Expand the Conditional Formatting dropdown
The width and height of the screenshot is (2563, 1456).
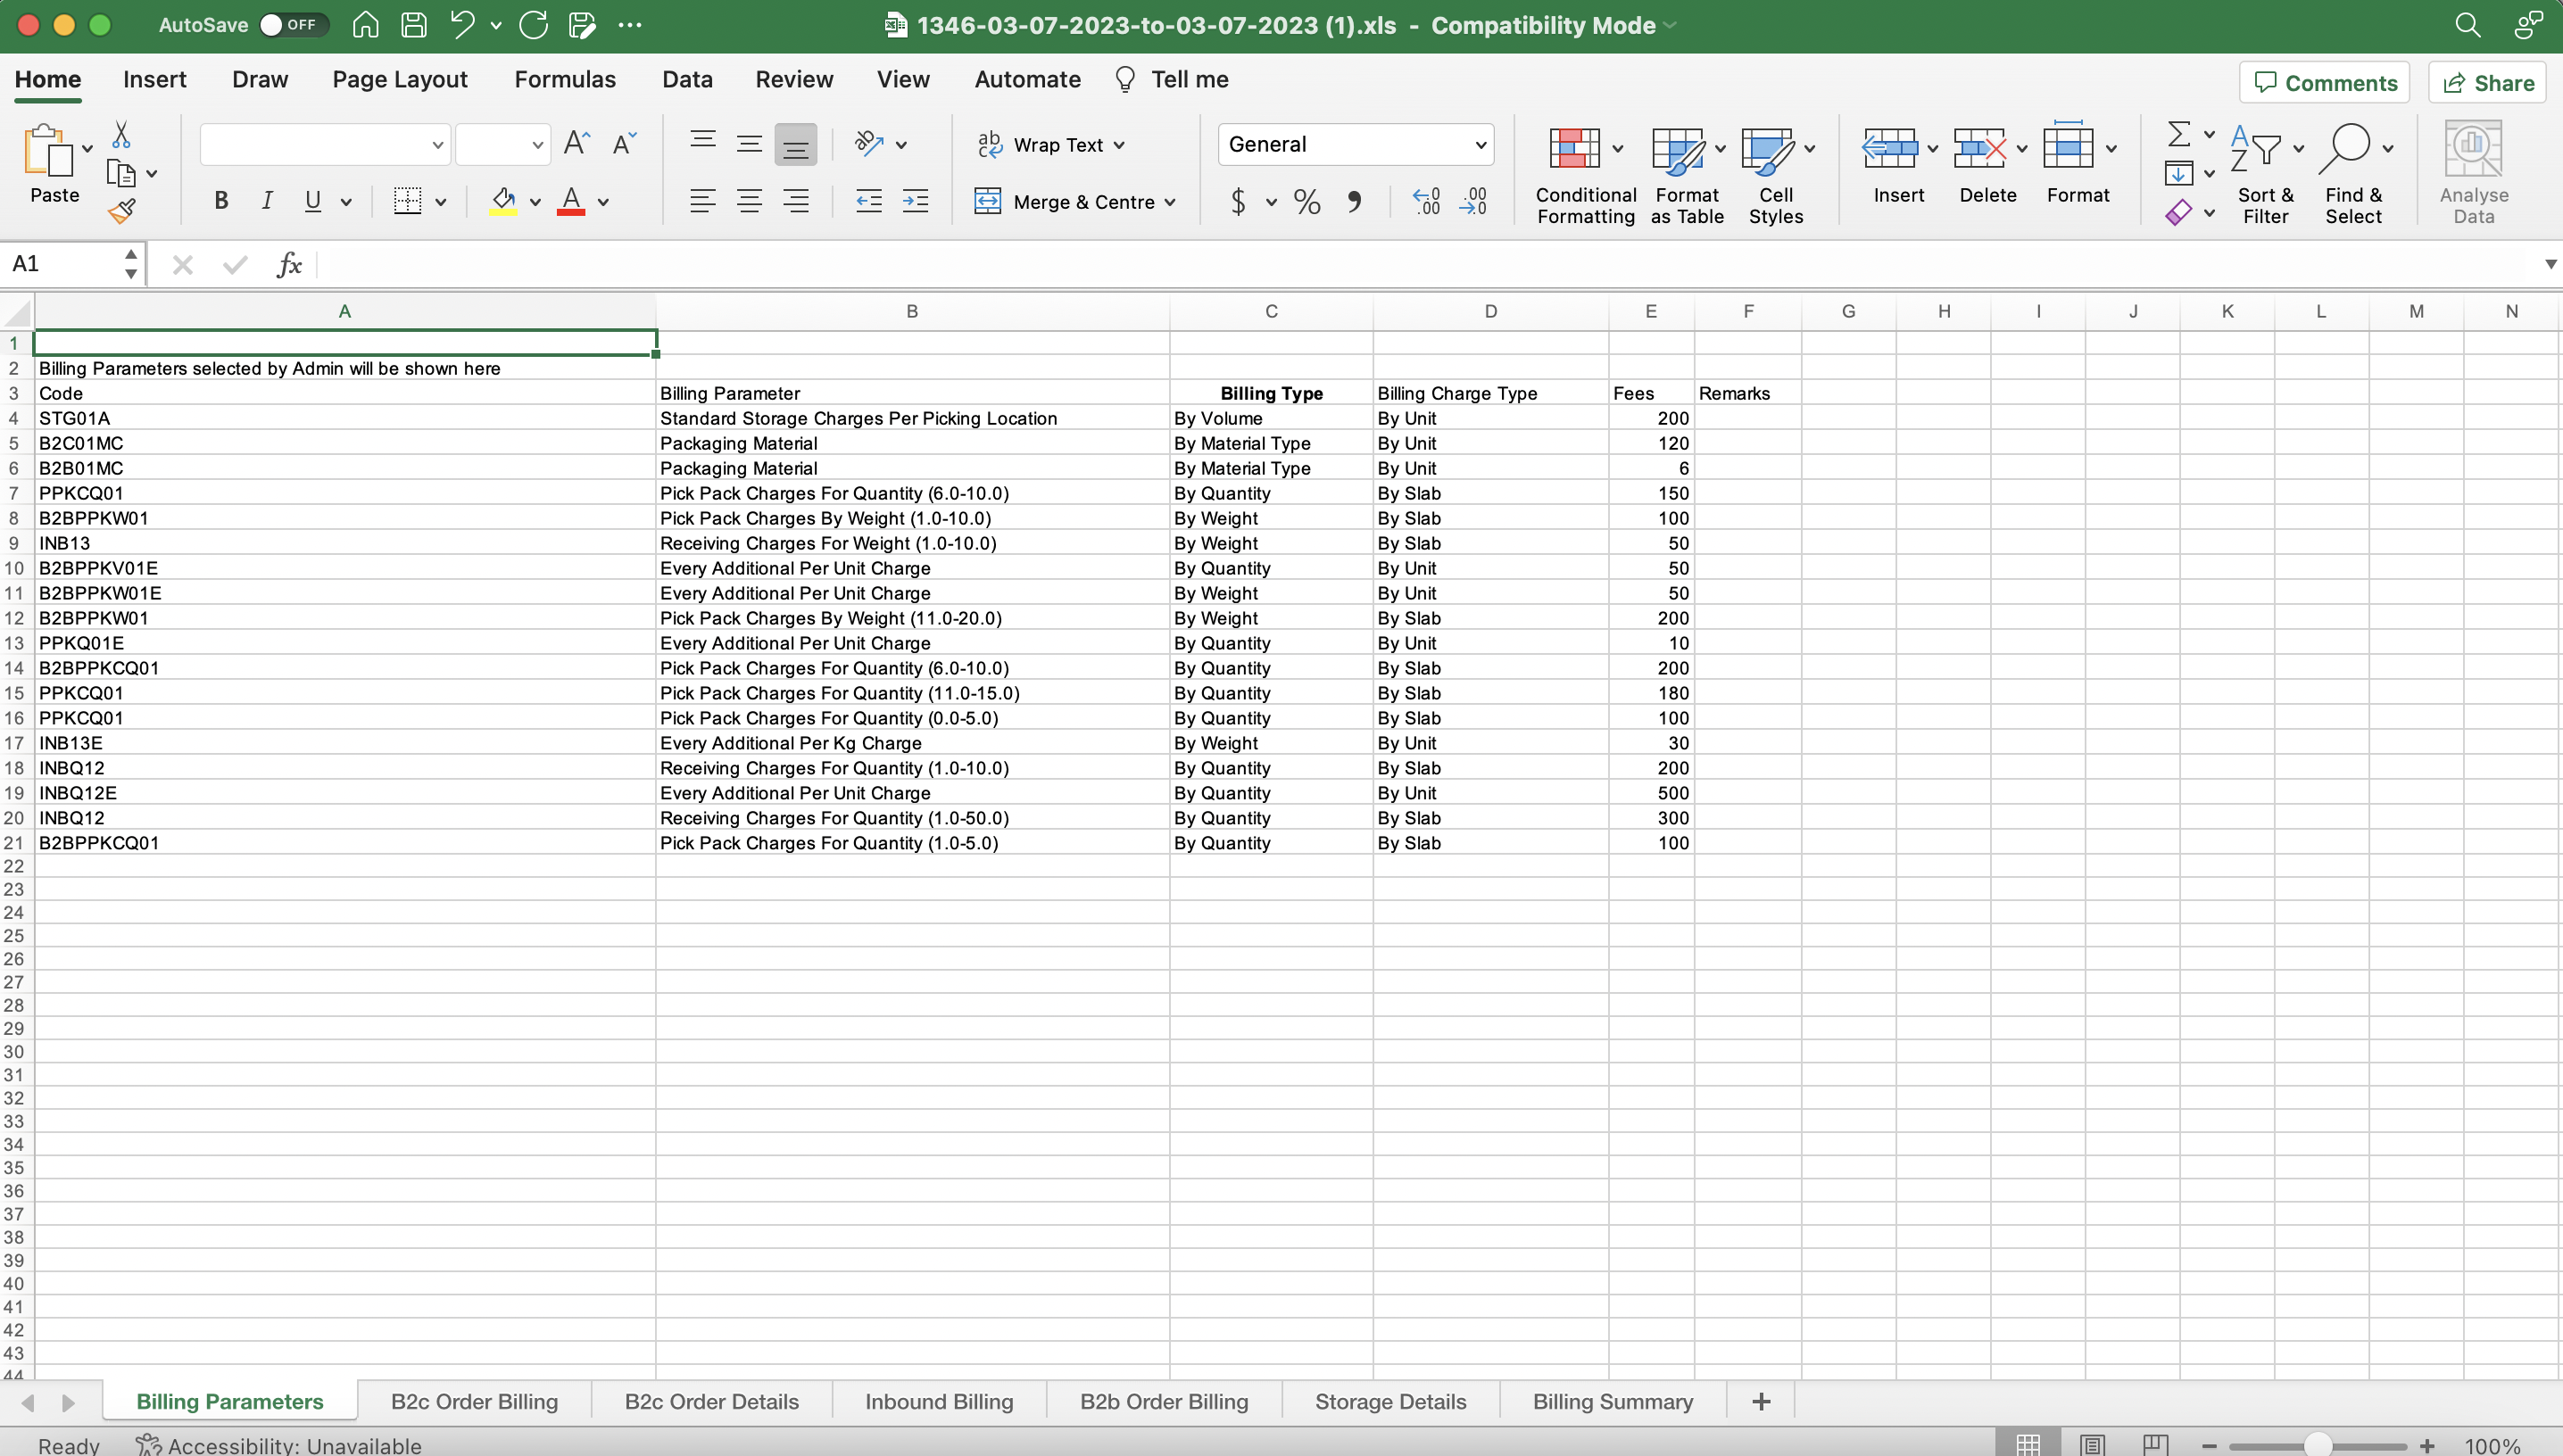1618,148
